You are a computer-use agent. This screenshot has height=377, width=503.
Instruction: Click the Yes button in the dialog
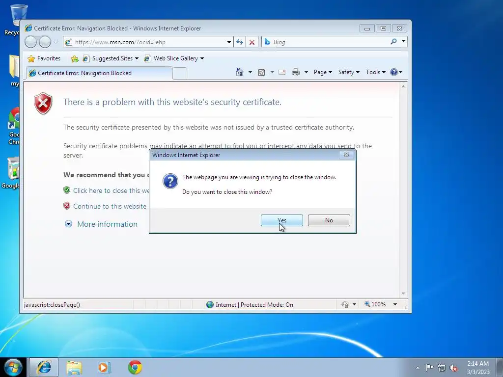pos(281,220)
